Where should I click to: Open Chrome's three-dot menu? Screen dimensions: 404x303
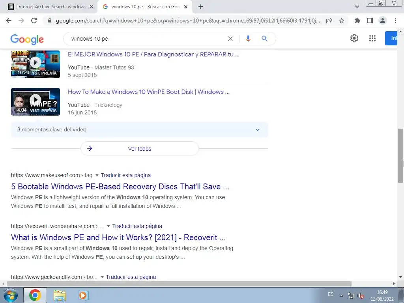click(395, 21)
